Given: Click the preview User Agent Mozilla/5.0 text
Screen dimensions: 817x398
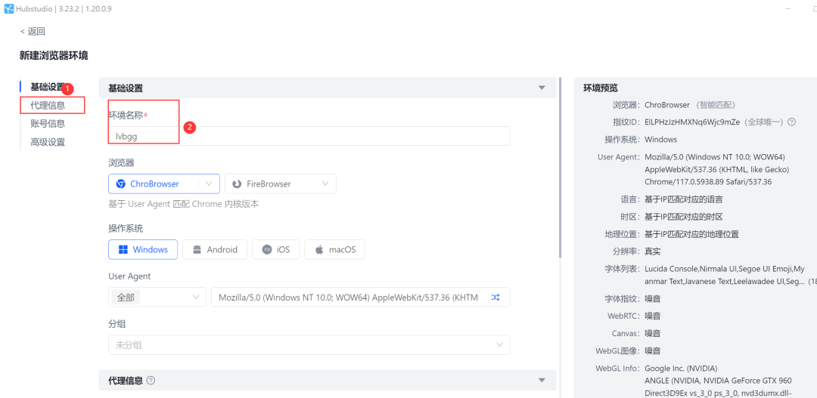Looking at the screenshot, I should pos(717,170).
